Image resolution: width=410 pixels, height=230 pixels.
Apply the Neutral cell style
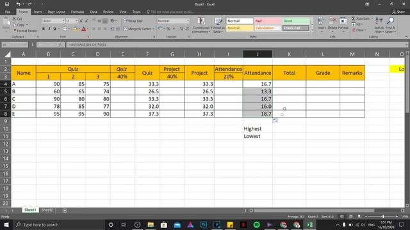point(240,28)
